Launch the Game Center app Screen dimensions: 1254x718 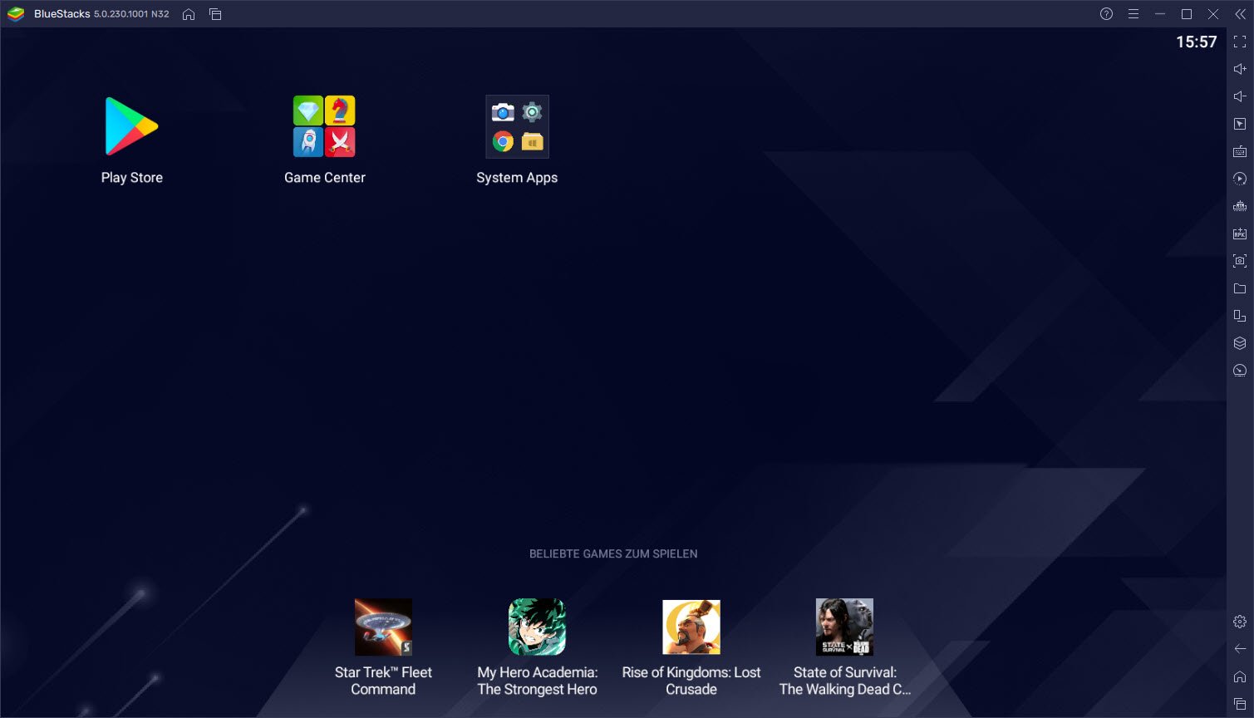coord(324,126)
